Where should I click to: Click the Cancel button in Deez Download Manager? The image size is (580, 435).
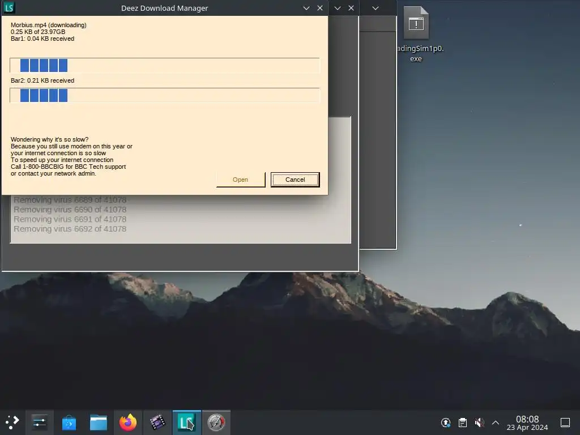[295, 180]
